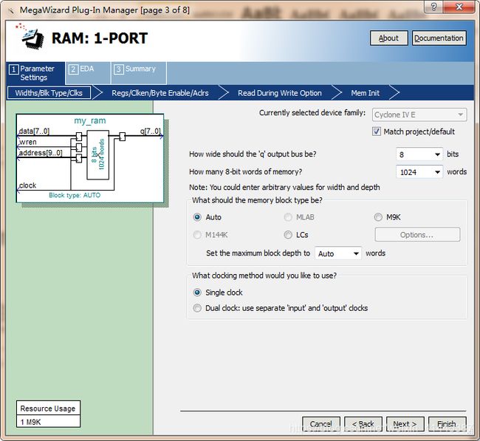Click the my_ram block diagram title
The width and height of the screenshot is (480, 441).
pyautogui.click(x=90, y=120)
